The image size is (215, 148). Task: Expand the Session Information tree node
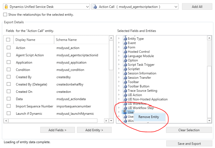(119, 73)
